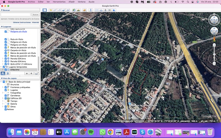This screenshot has width=221, height=138.
Task: Open WhatsApp from the Dock
Action: pos(102,132)
